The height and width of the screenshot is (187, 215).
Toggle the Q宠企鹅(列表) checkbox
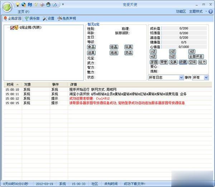click(x=12, y=28)
